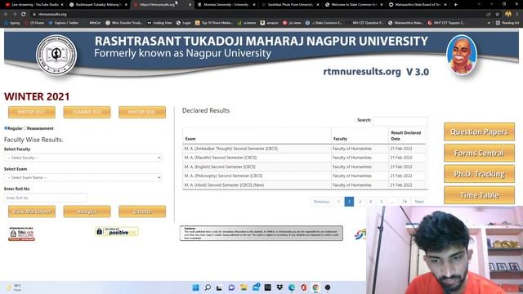Go back in the browser
The image size is (523, 294).
6,15
